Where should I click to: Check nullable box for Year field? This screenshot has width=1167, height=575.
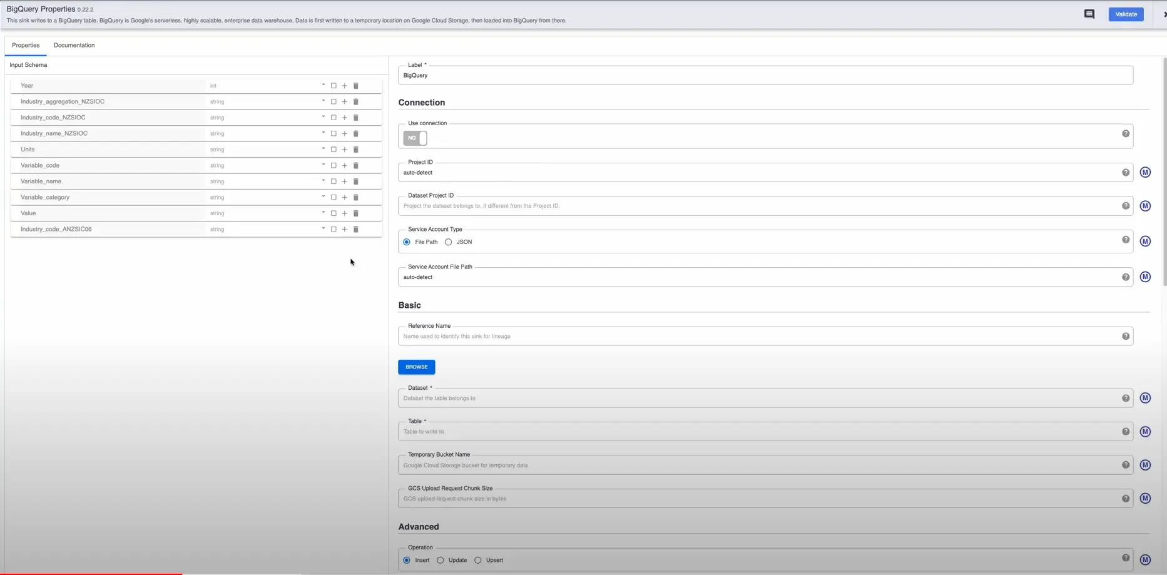[x=334, y=86]
